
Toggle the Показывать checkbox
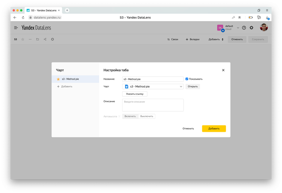pyautogui.click(x=187, y=79)
